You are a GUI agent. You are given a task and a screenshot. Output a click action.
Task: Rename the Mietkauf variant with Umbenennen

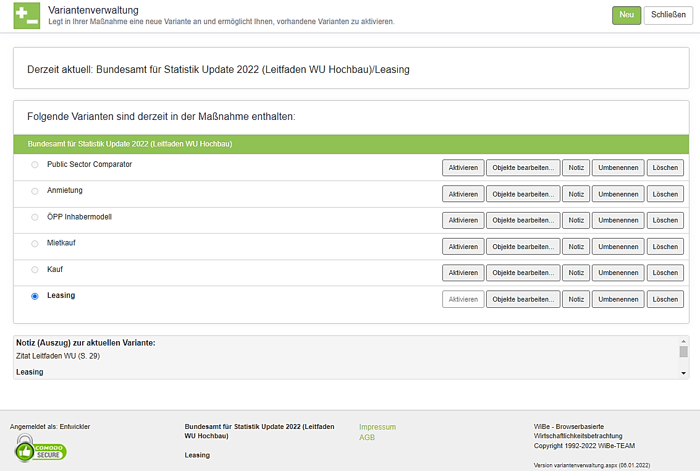pyautogui.click(x=618, y=247)
